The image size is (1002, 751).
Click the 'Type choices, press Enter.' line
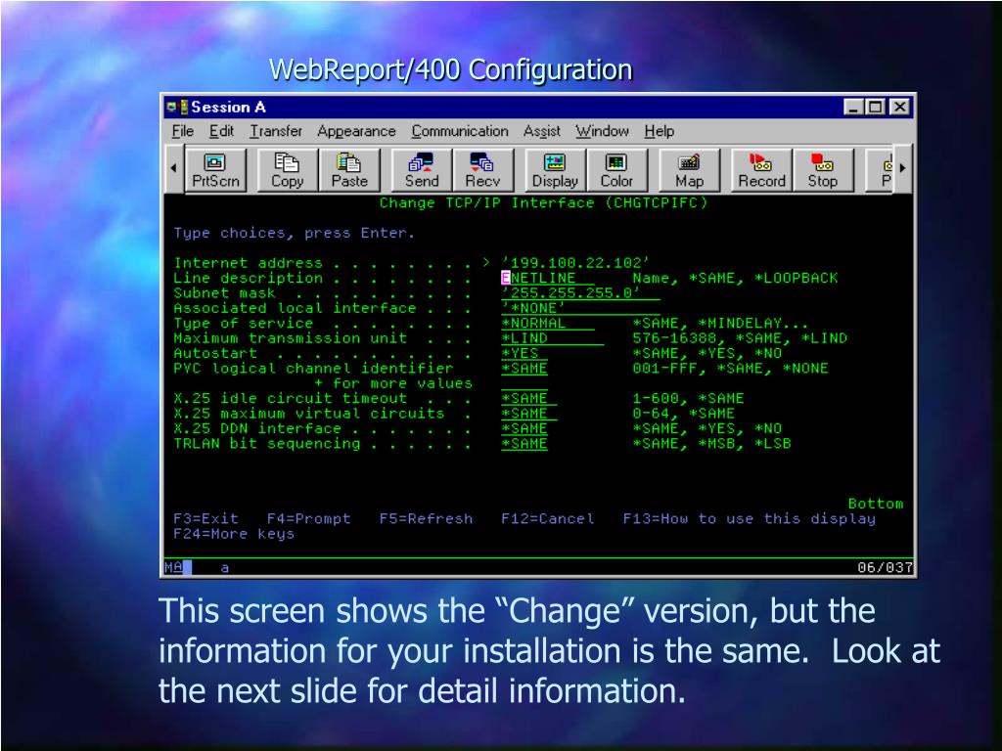pyautogui.click(x=294, y=233)
